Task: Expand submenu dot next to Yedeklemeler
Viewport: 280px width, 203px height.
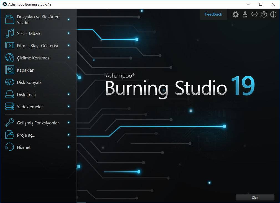Action: tap(68, 107)
